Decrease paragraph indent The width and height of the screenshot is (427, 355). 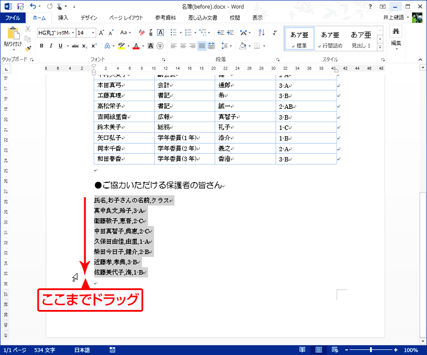(x=221, y=32)
